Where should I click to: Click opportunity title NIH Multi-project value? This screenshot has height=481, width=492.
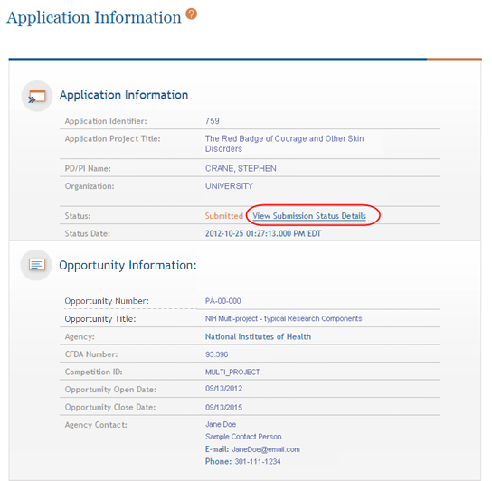(x=284, y=319)
